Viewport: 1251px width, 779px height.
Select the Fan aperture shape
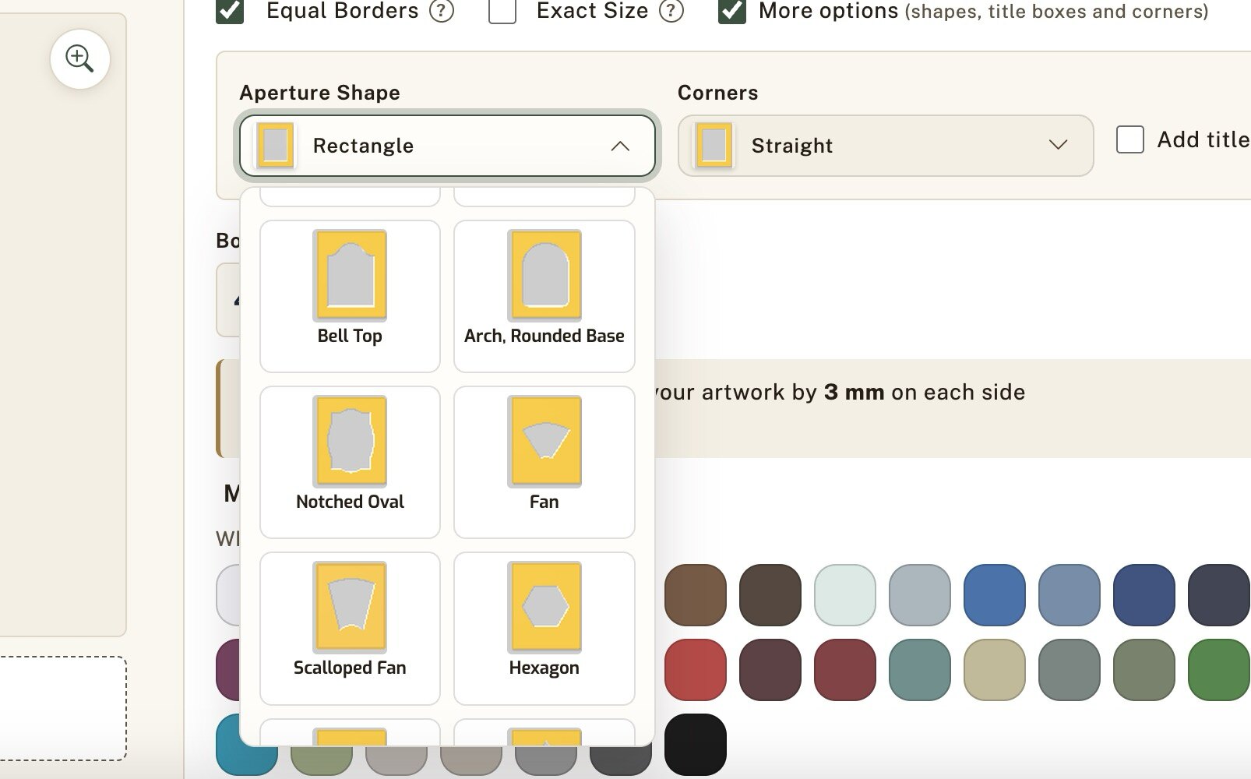point(544,462)
